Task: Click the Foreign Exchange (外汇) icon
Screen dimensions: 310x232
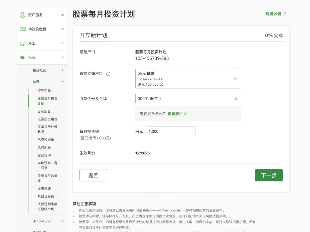Action: pyautogui.click(x=23, y=43)
